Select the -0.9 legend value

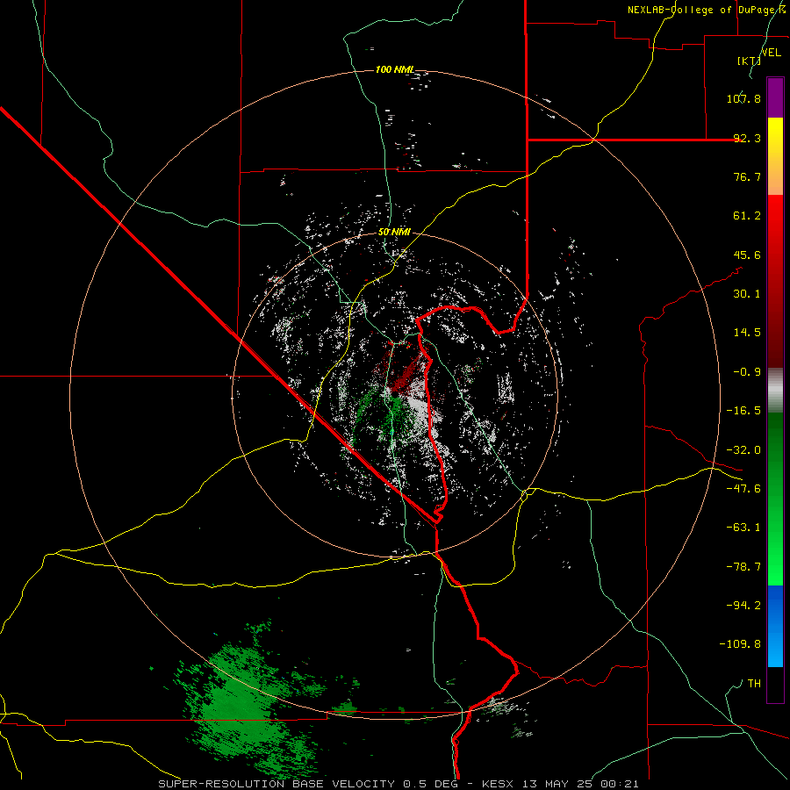pyautogui.click(x=747, y=372)
